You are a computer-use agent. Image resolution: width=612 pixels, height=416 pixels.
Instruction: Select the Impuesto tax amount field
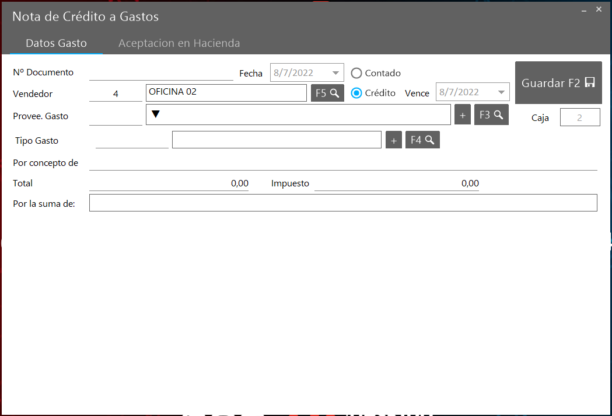click(397, 183)
